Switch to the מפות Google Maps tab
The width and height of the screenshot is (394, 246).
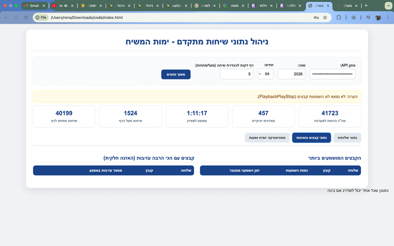tap(234, 6)
